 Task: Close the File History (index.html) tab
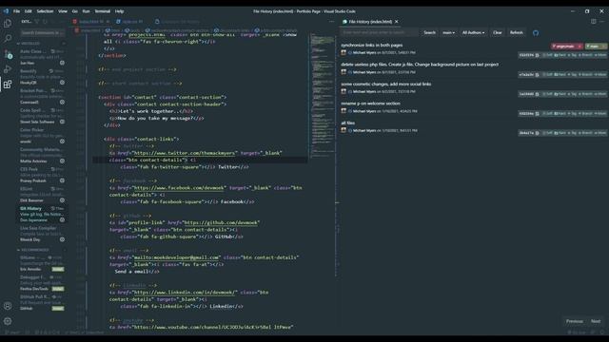click(397, 22)
